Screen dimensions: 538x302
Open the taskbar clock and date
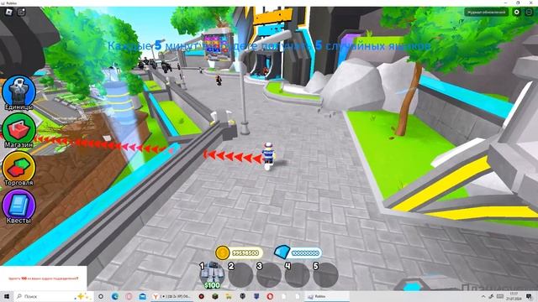point(514,296)
